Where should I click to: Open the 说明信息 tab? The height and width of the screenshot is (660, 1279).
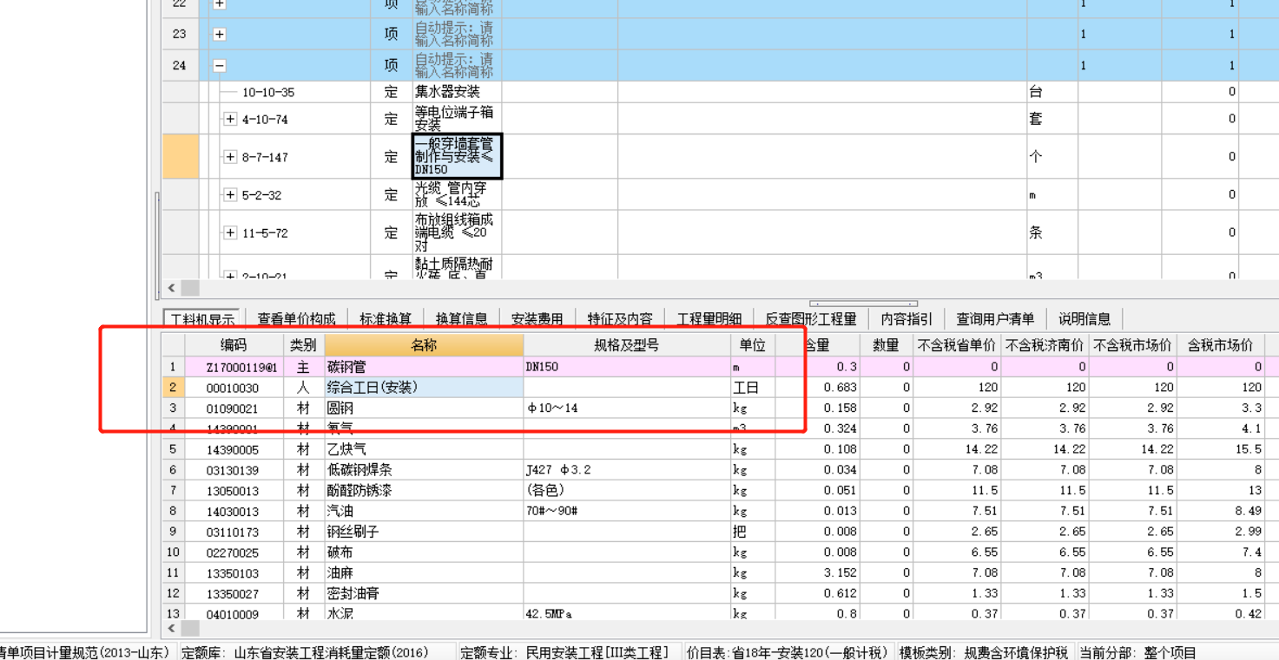click(x=1085, y=319)
